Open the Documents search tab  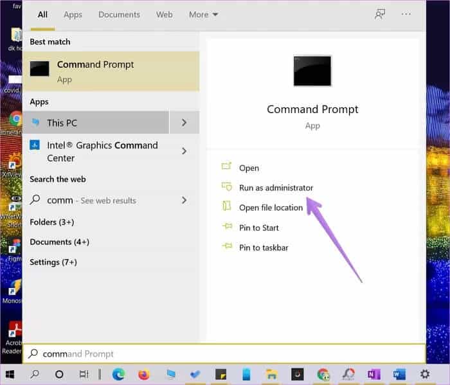pos(119,15)
